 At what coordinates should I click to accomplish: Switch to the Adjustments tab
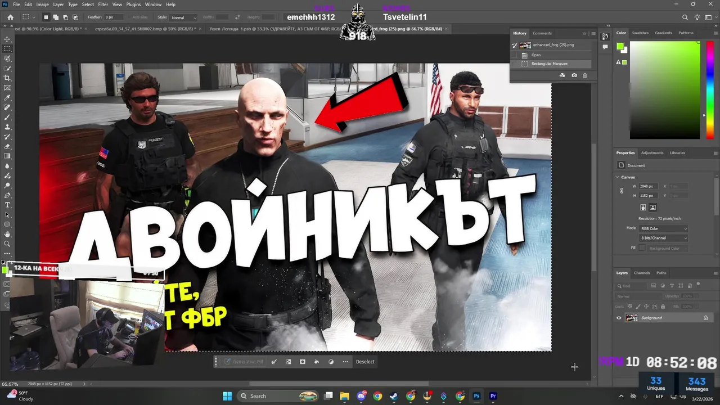[x=652, y=153]
